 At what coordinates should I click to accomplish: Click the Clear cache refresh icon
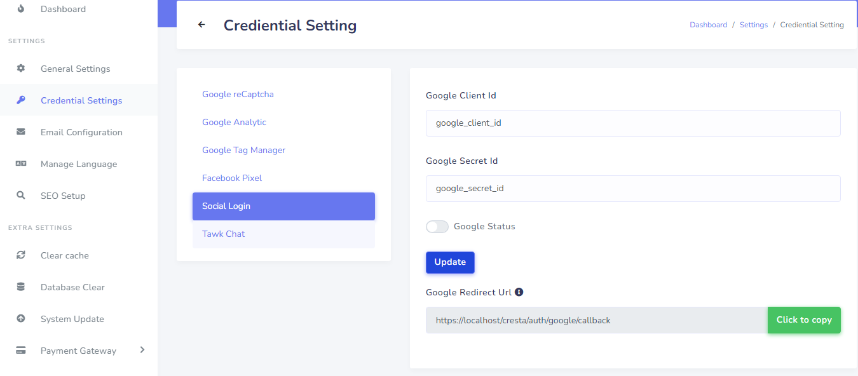(21, 255)
